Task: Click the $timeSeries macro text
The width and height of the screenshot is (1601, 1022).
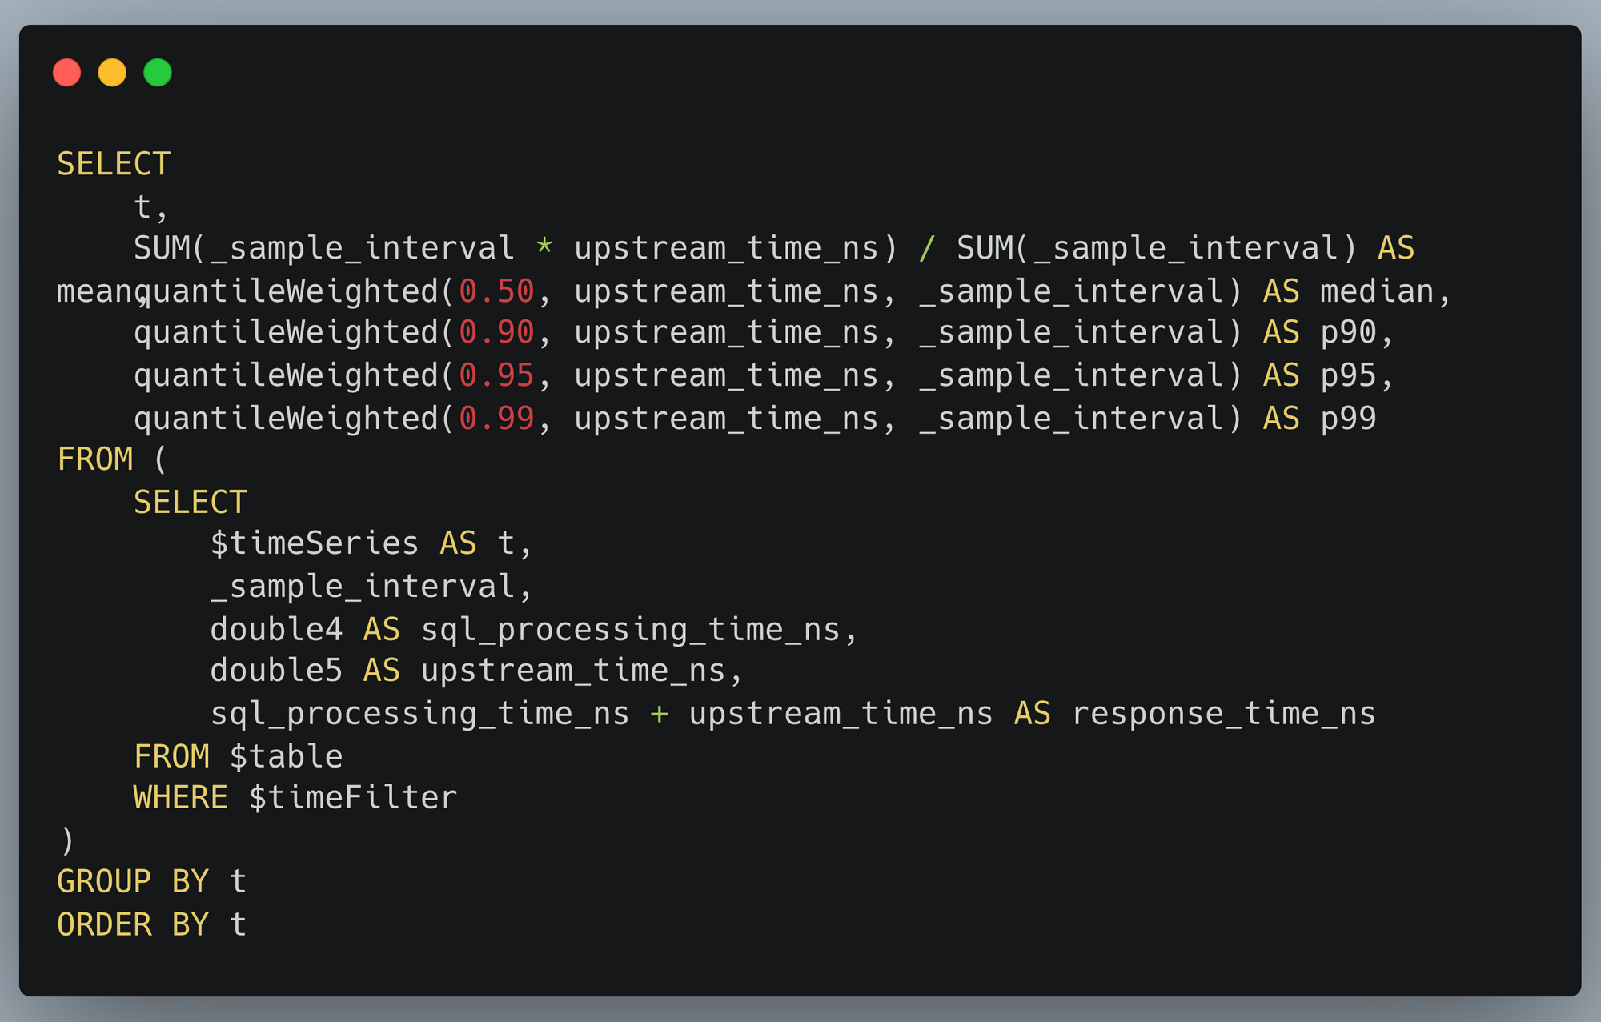Action: 315,543
